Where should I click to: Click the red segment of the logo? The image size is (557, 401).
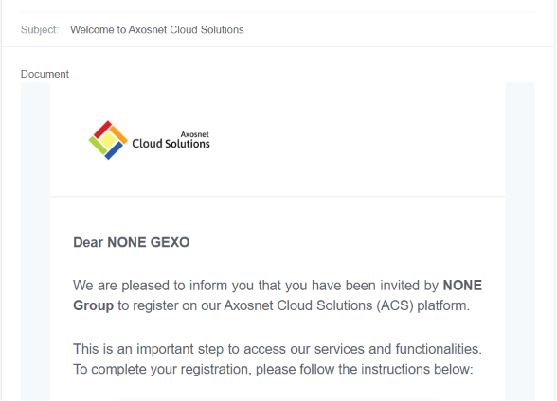[x=102, y=129]
